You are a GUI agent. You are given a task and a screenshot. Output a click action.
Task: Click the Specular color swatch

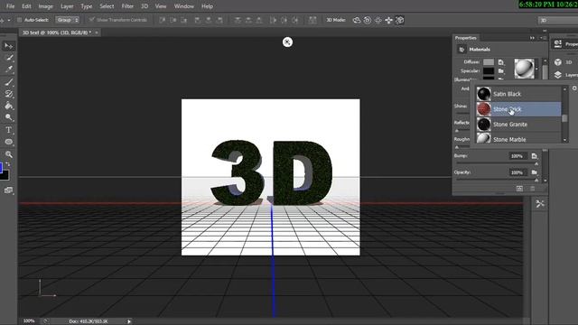coord(489,70)
